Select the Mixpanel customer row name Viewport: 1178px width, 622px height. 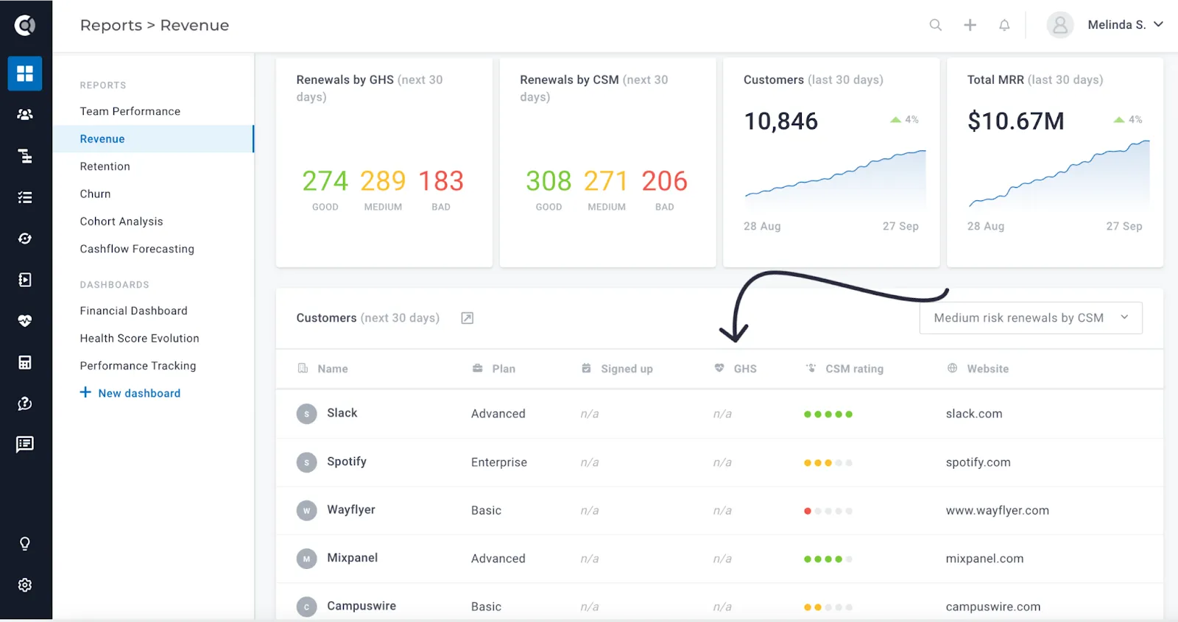pos(353,558)
